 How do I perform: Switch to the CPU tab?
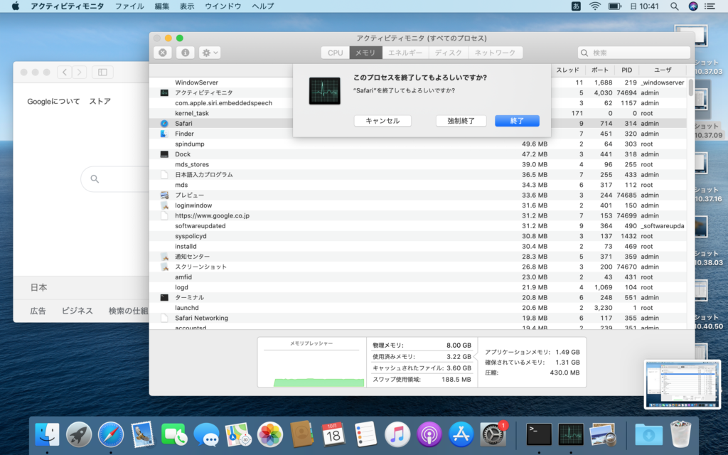tap(336, 53)
